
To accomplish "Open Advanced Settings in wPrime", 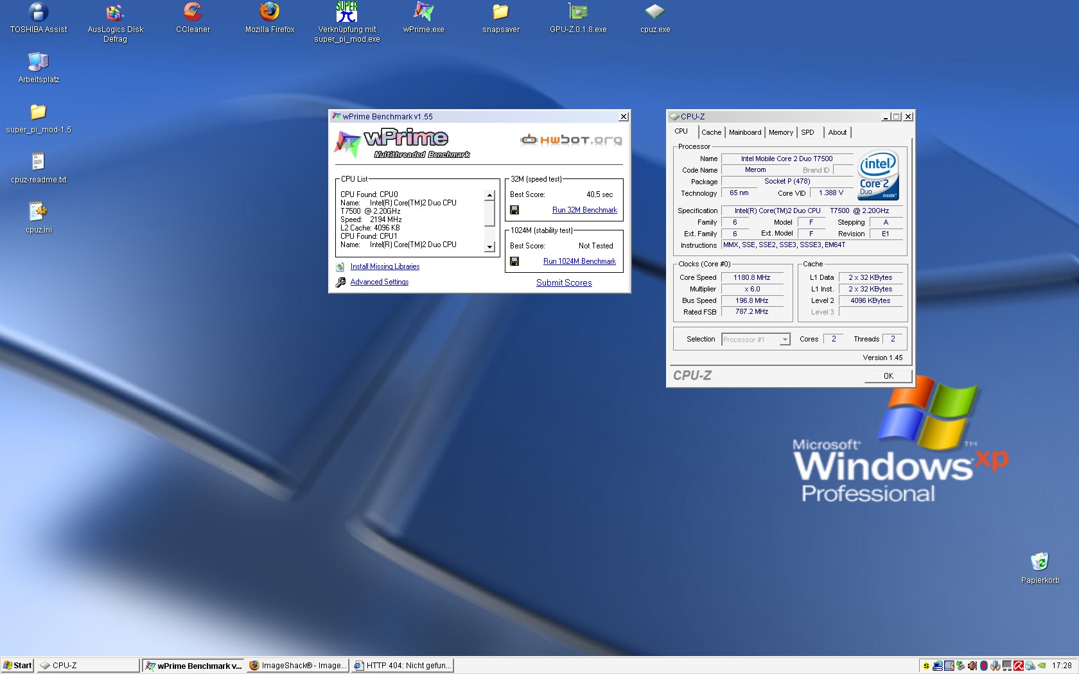I will point(380,282).
